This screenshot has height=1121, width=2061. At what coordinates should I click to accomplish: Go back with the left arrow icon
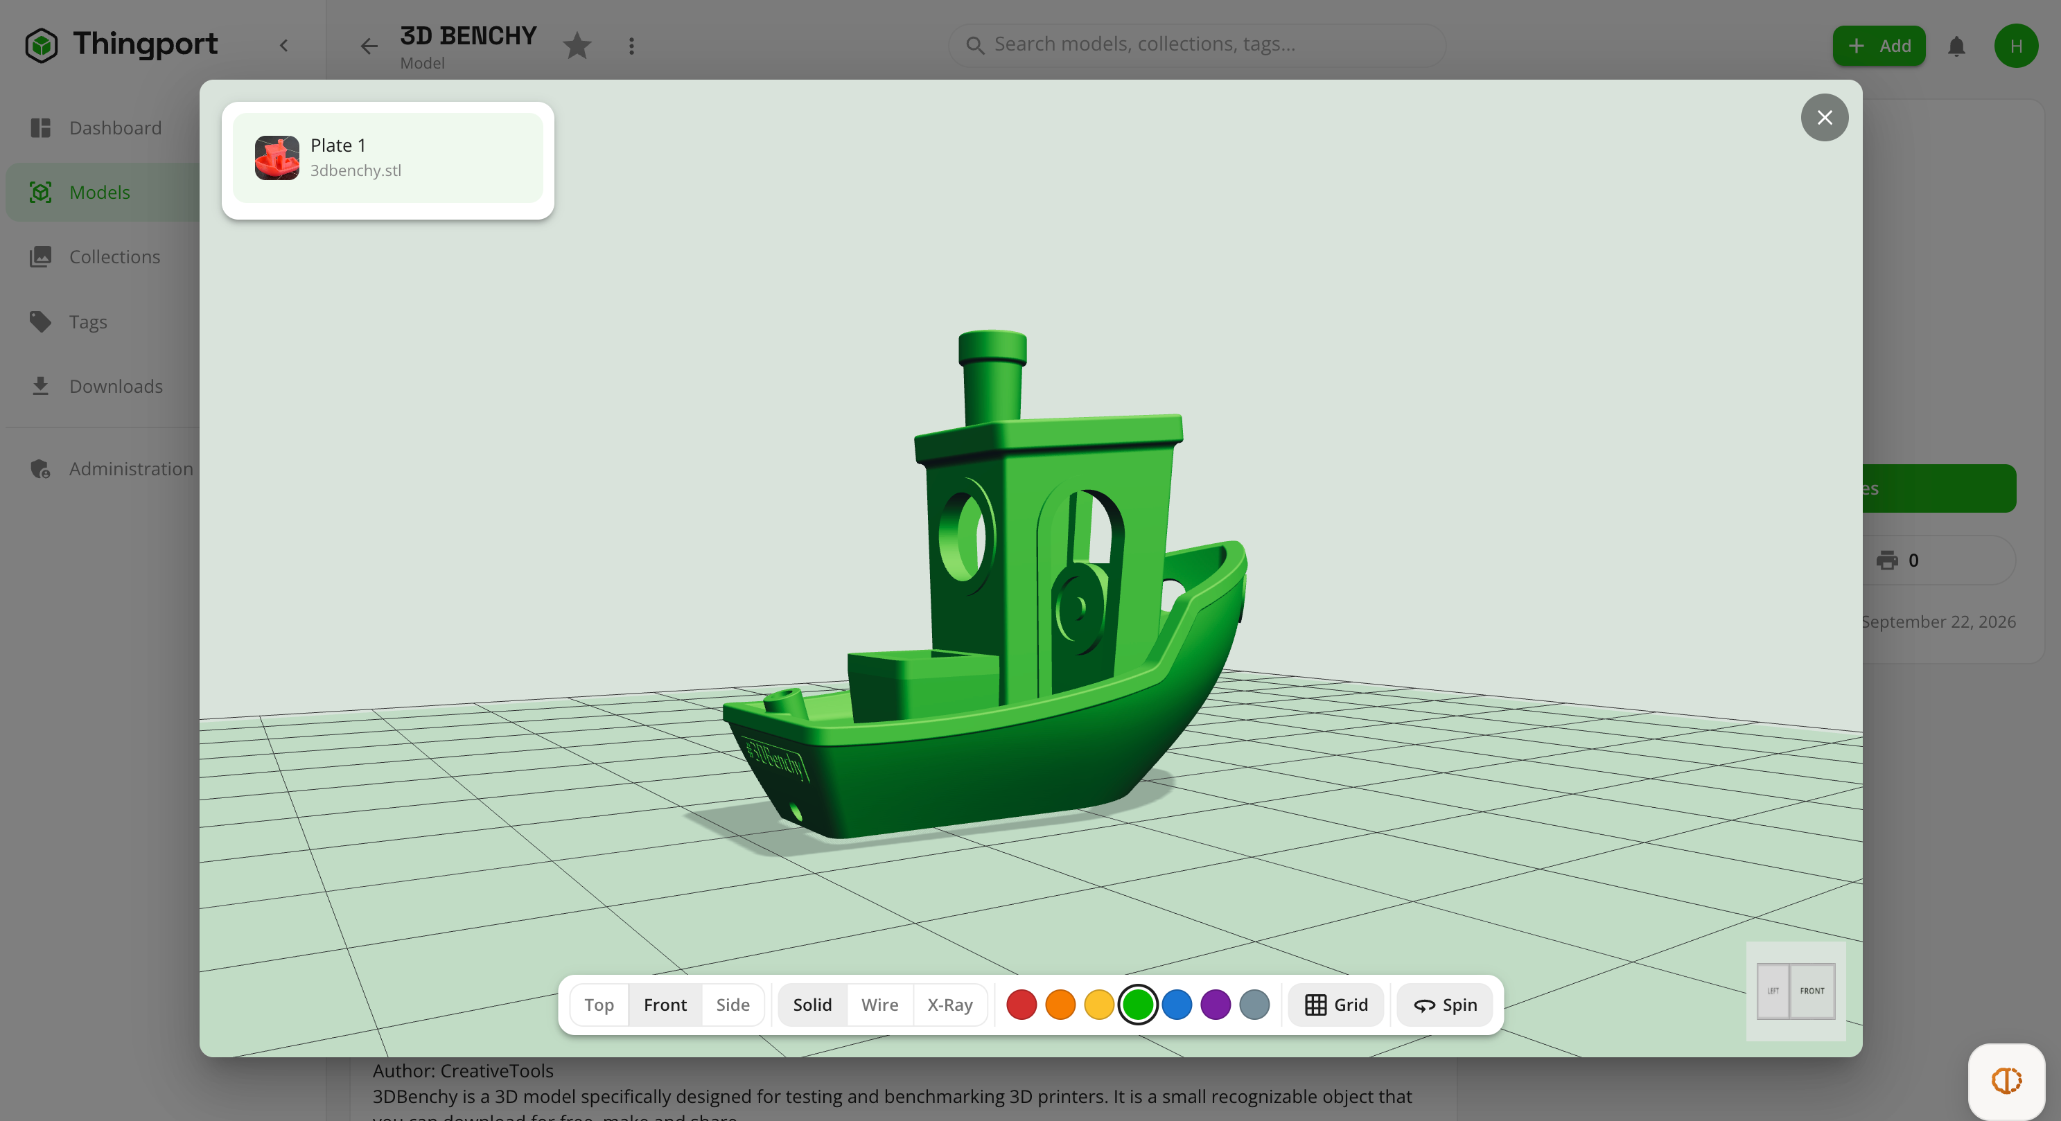click(368, 46)
